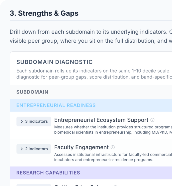Click the "3. Strengths & Gaps" heading

(44, 13)
